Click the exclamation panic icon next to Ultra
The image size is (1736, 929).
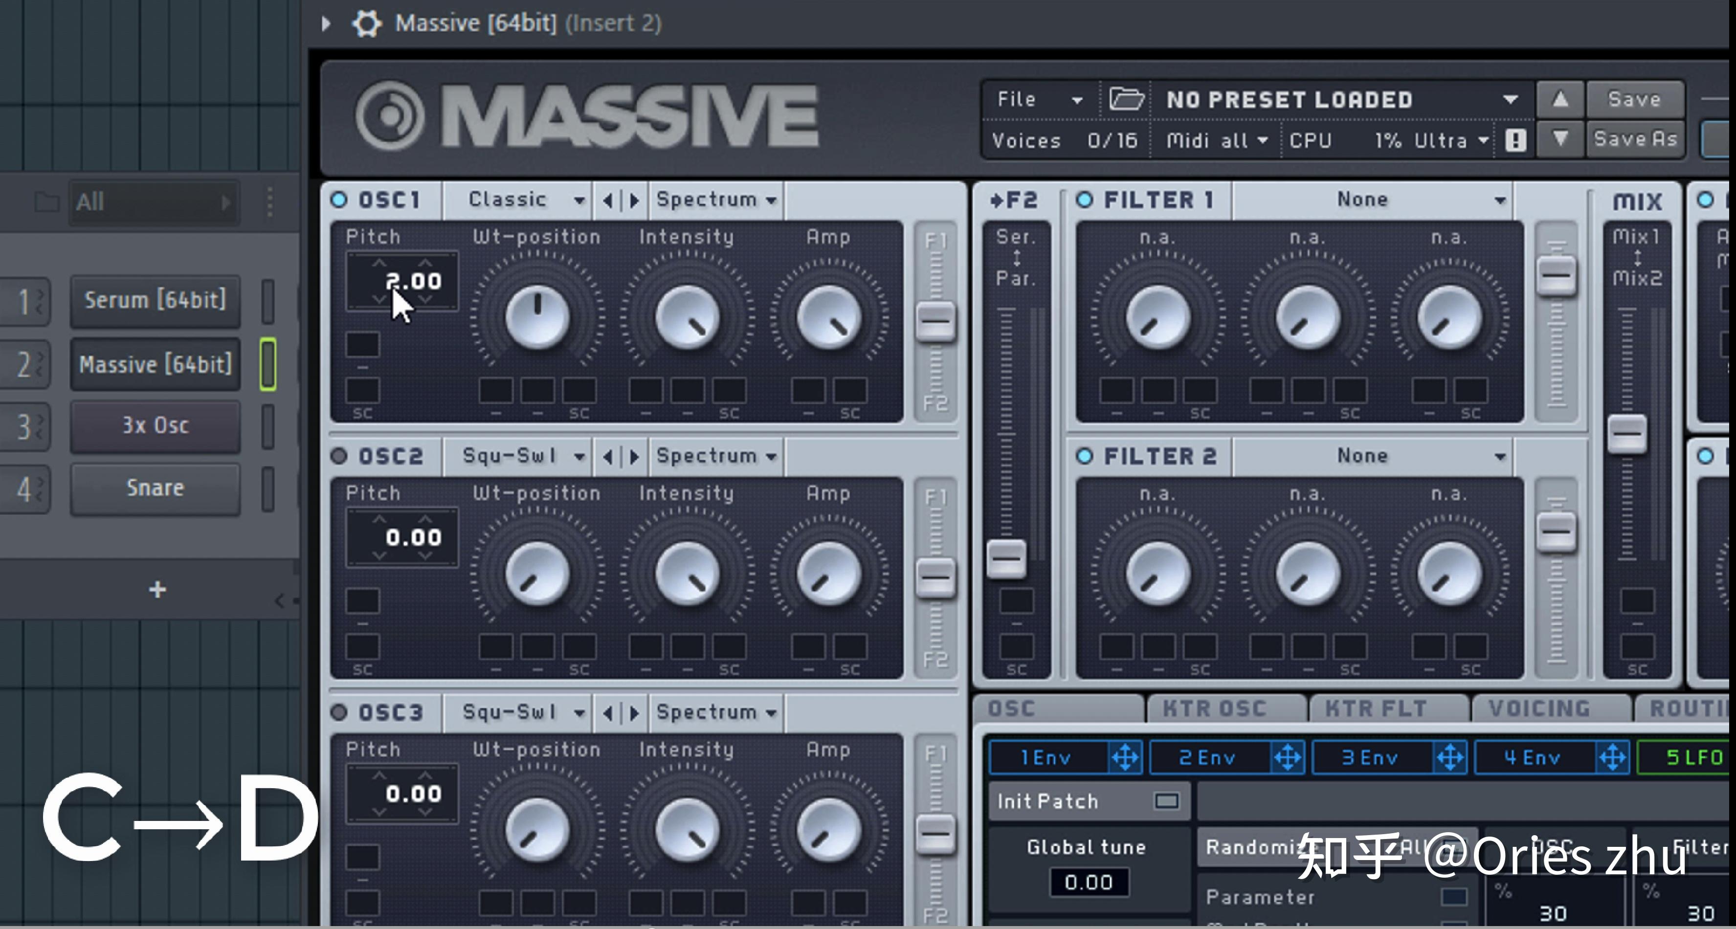(1515, 140)
